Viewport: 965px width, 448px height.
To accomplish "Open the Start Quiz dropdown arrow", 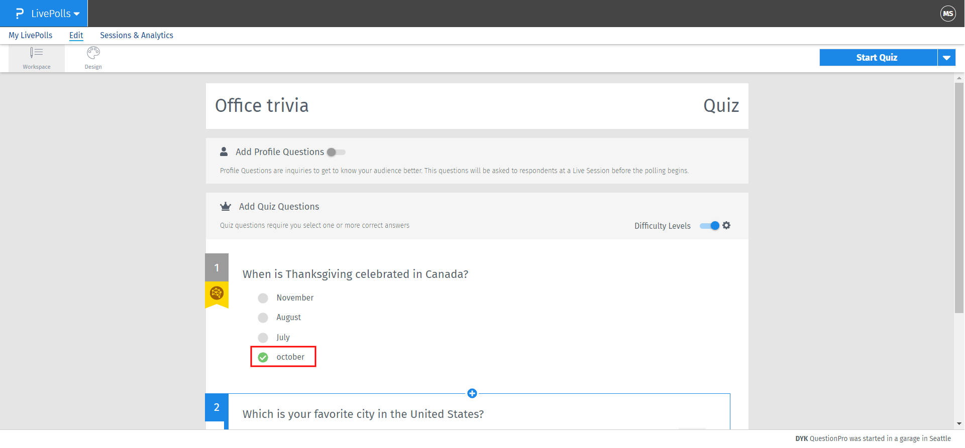I will coord(946,58).
